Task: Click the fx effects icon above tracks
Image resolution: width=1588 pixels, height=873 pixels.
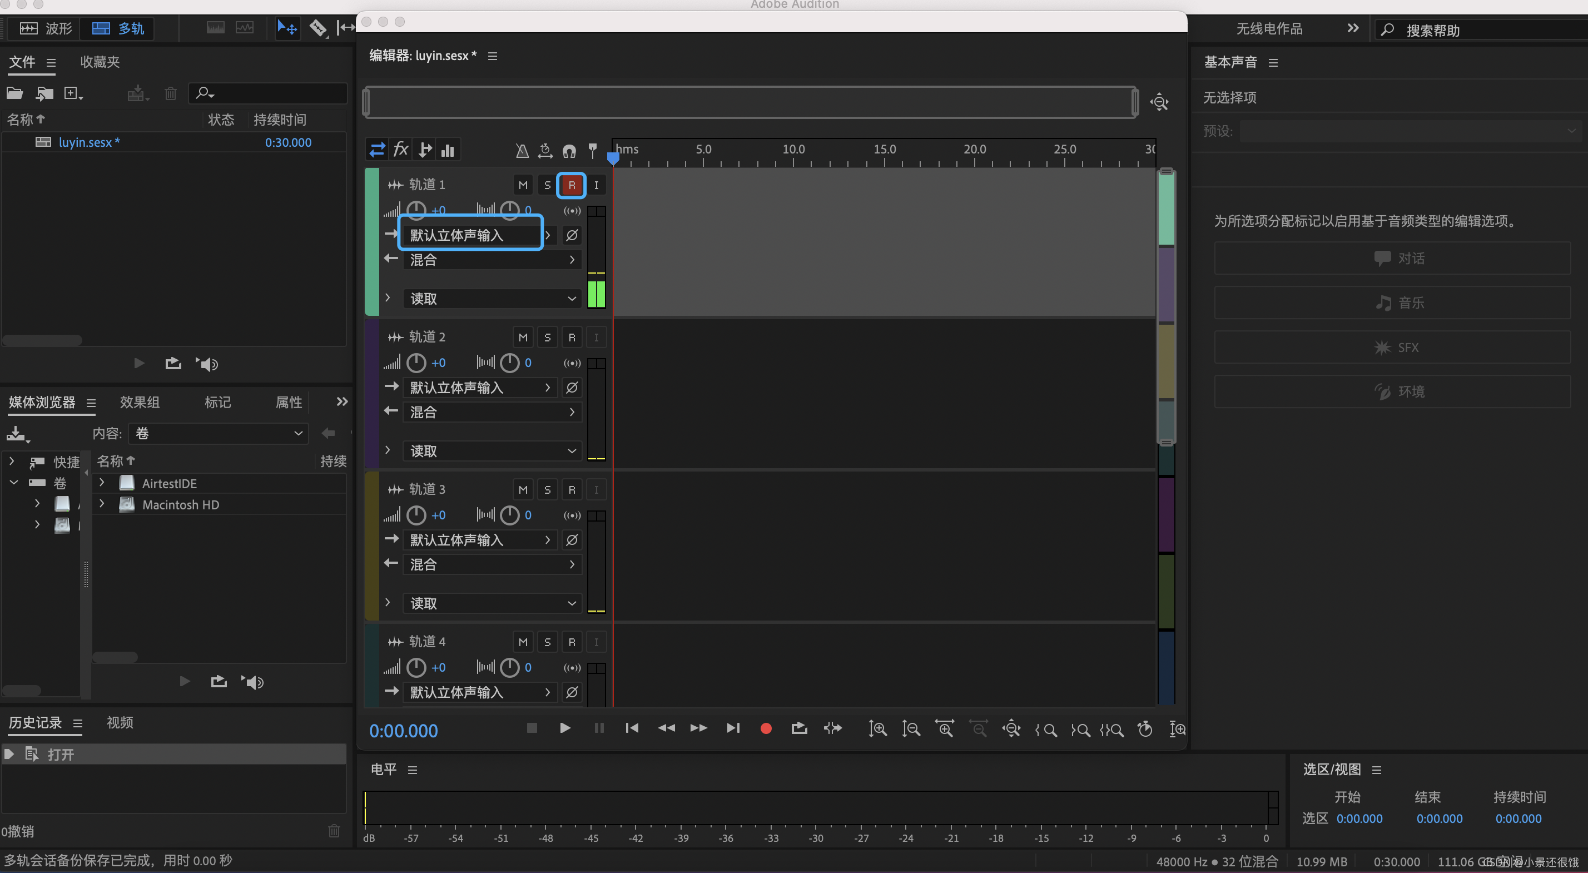Action: [401, 150]
